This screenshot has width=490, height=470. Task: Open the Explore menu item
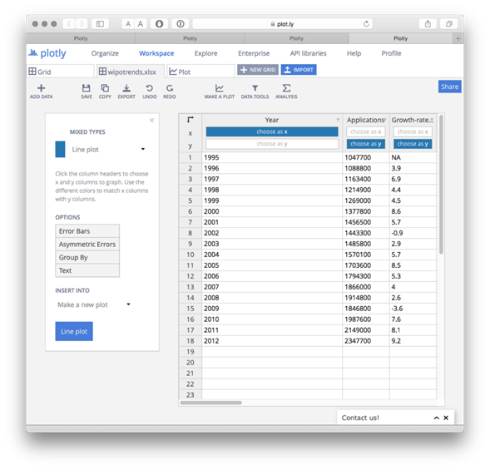205,53
